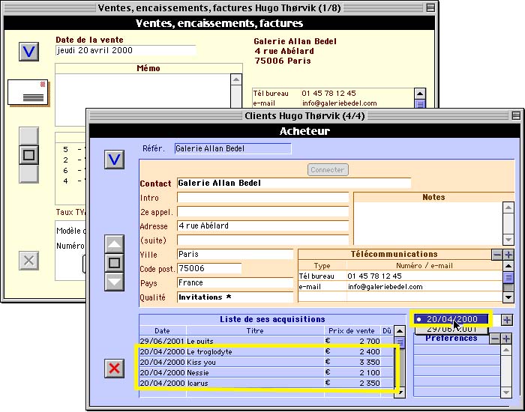Image resolution: width=525 pixels, height=412 pixels.
Task: Add a Préférences entry with plus button
Action: [506, 339]
